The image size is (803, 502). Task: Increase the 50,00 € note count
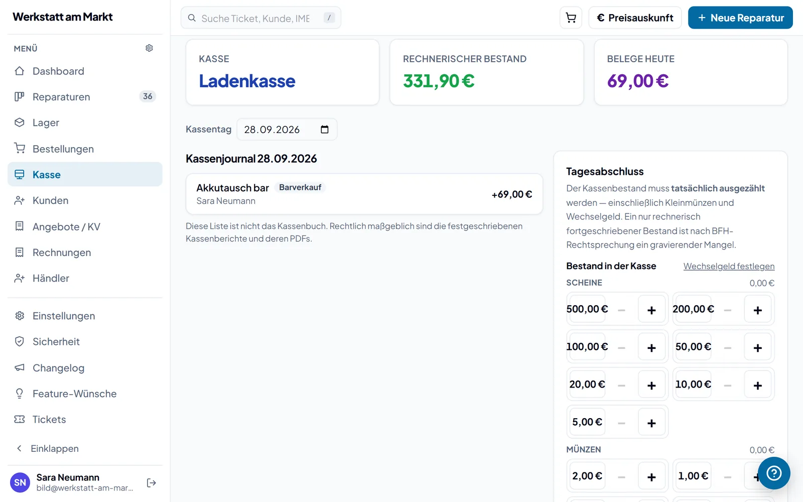tap(758, 347)
